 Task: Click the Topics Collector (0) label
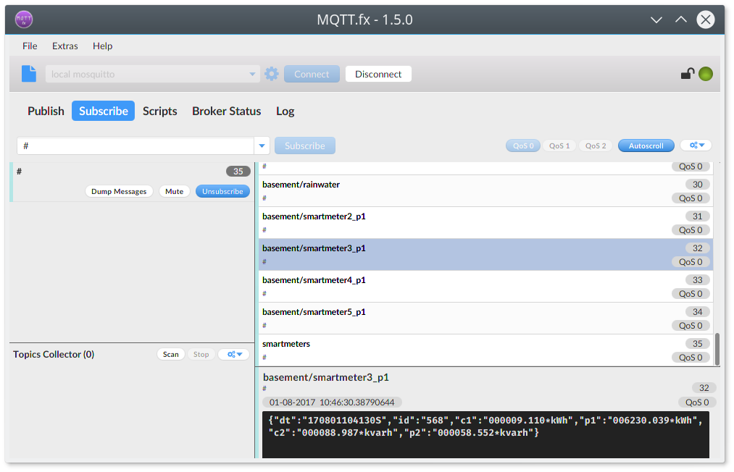point(54,354)
